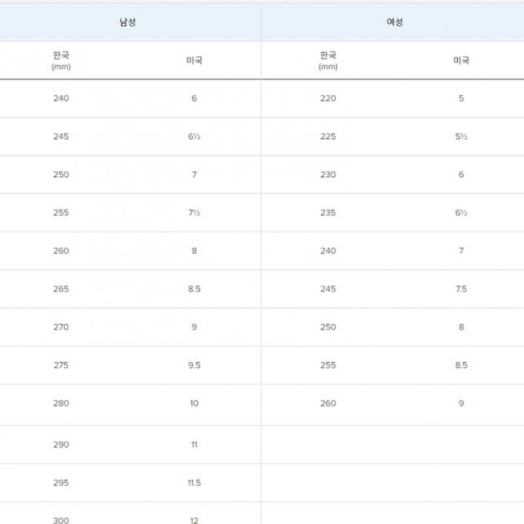
Task: Select the 270 mm Korean size cell
Action: click(61, 327)
